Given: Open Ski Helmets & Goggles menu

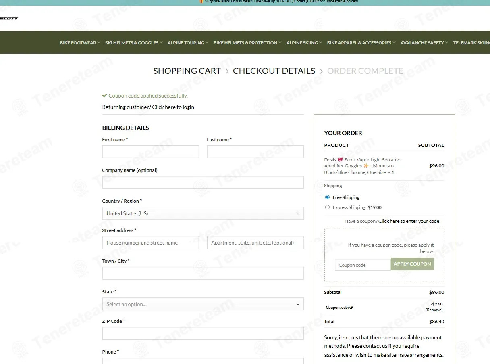Looking at the screenshot, I should (133, 43).
